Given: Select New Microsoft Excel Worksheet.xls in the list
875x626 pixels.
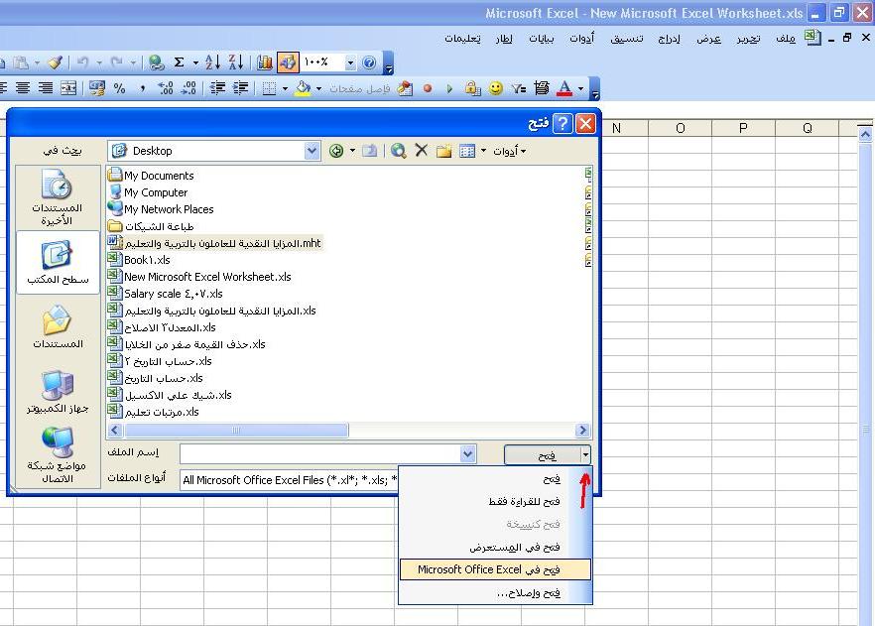Looking at the screenshot, I should pos(199,277).
